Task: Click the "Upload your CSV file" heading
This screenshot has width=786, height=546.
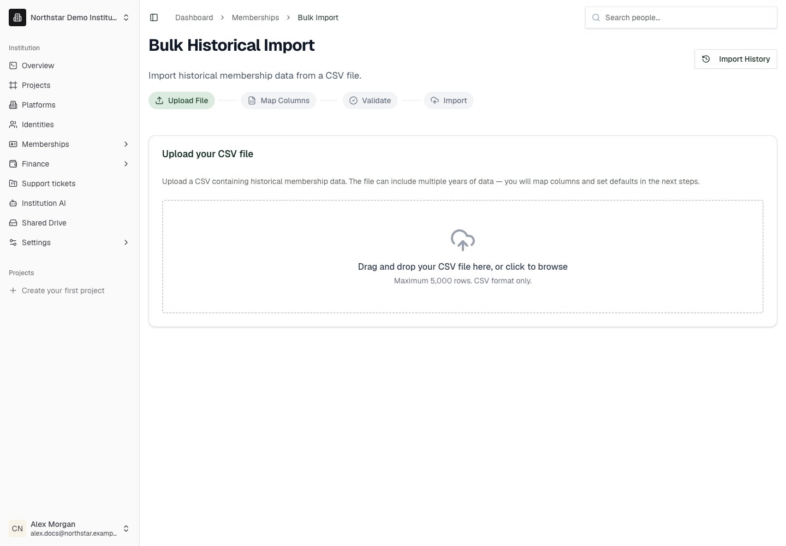Action: coord(207,154)
